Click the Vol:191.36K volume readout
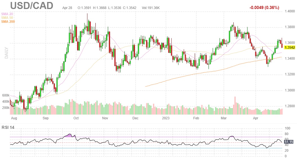The height and width of the screenshot is (159, 297). pos(151,8)
